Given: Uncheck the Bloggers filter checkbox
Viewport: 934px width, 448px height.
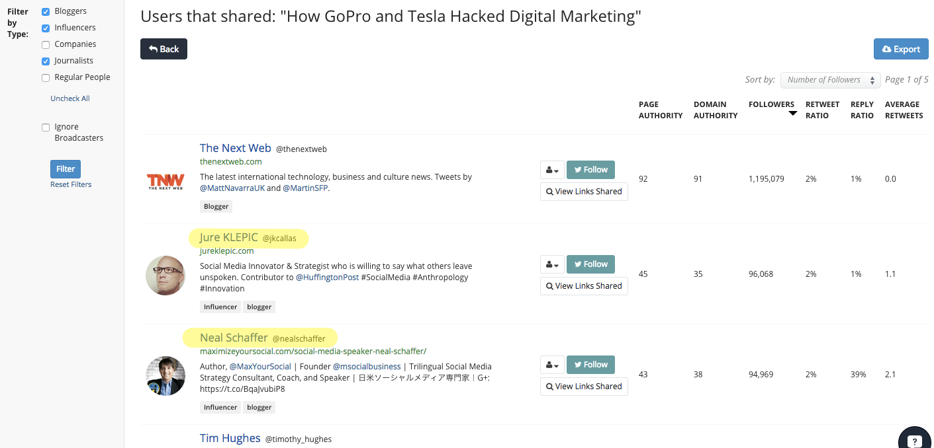Looking at the screenshot, I should 46,12.
